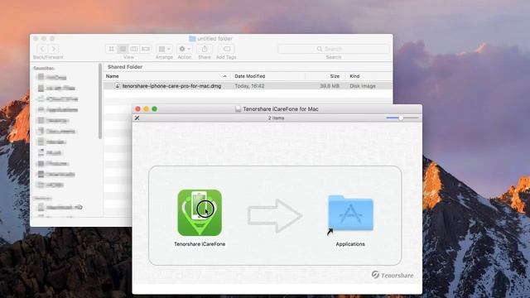Switch Finder to icon view

point(111,49)
